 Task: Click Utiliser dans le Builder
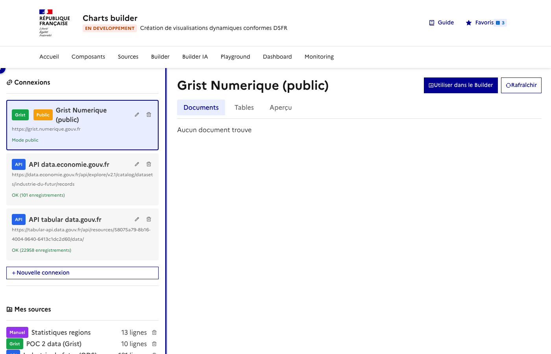[460, 85]
